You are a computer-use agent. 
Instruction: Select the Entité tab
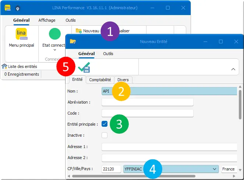click(x=77, y=79)
